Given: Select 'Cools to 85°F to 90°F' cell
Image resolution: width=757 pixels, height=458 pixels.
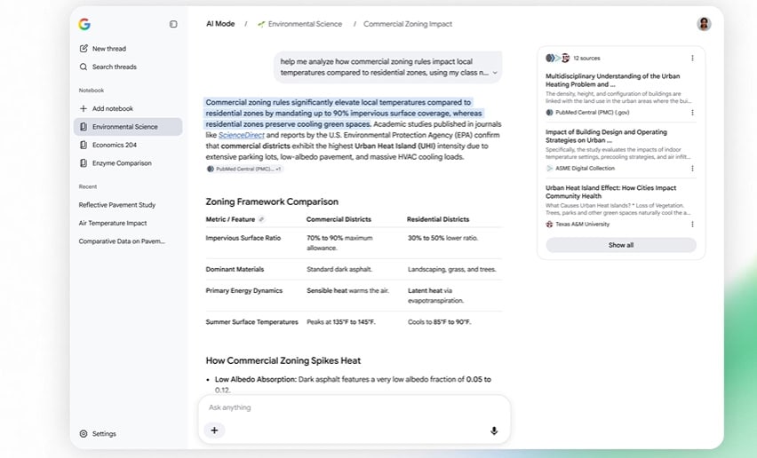Looking at the screenshot, I should coord(439,322).
